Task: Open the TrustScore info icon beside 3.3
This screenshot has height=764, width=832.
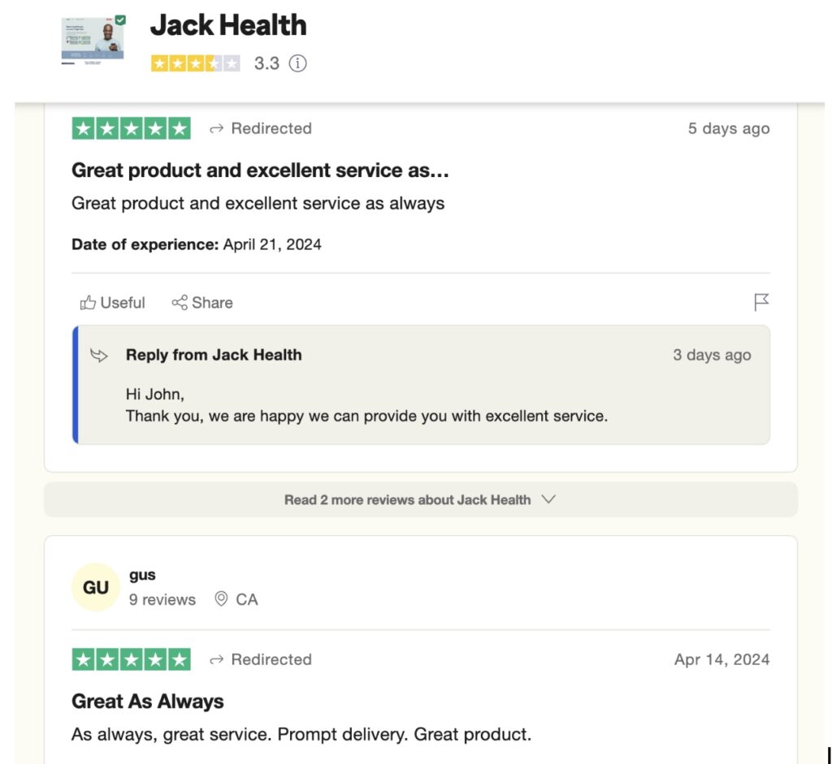Action: click(x=297, y=63)
